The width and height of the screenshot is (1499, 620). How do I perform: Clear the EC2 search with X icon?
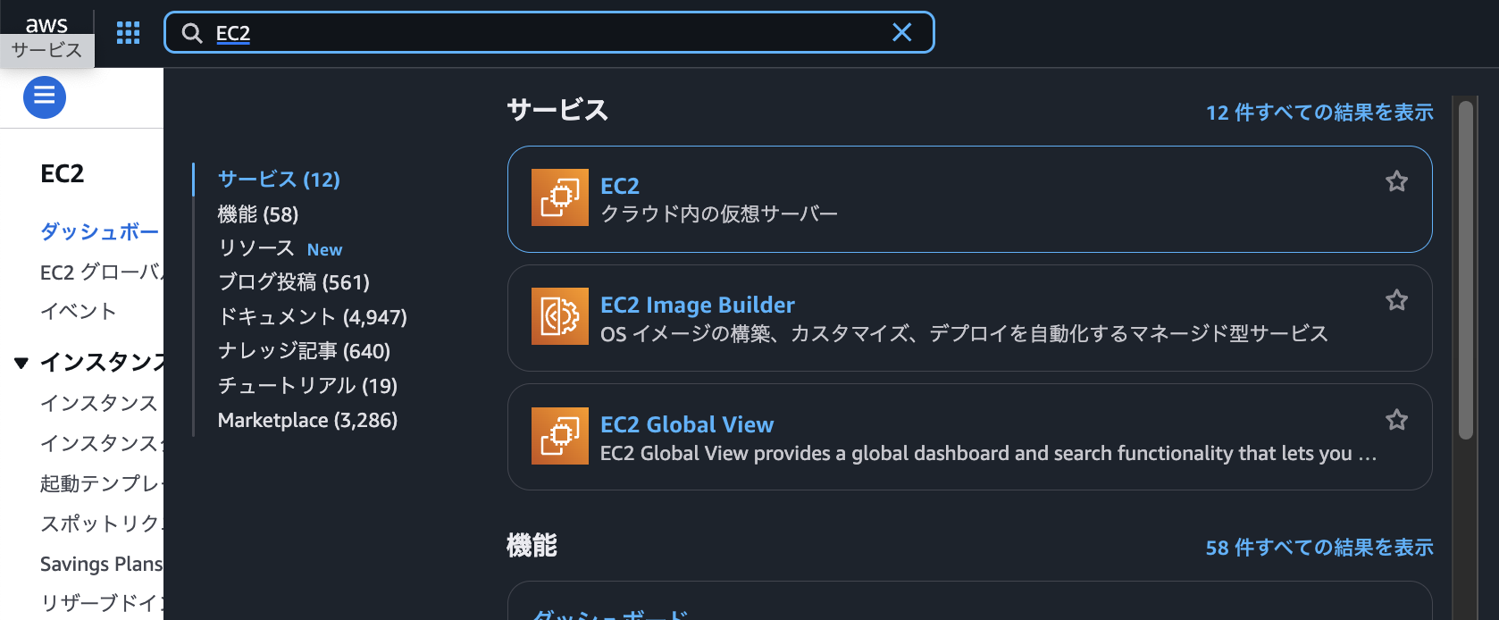902,32
